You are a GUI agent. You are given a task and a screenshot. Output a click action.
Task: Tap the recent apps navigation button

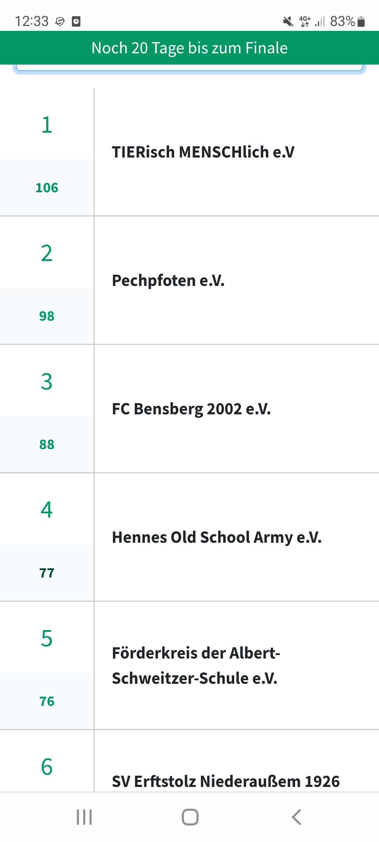pyautogui.click(x=84, y=817)
